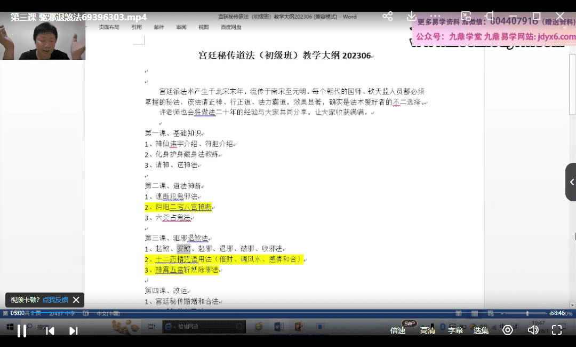Click the video title 第三课 驱邪退煞法
Image resolution: width=576 pixels, height=347 pixels.
click(x=78, y=17)
